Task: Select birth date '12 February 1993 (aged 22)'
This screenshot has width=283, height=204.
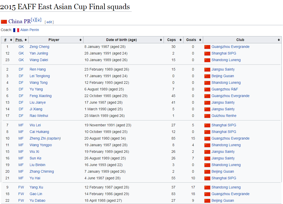Action: (107, 83)
